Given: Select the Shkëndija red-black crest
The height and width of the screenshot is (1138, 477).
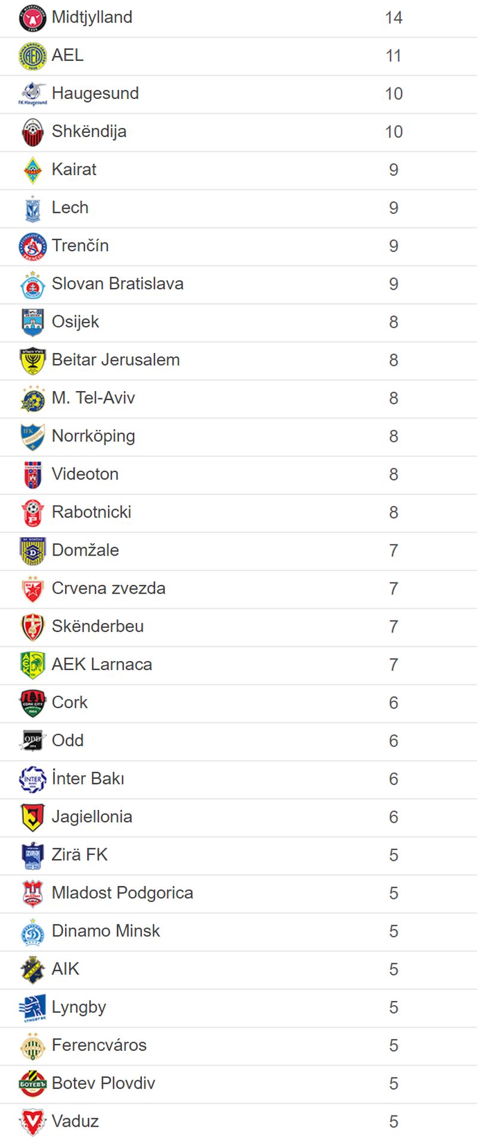Looking at the screenshot, I should [x=33, y=132].
